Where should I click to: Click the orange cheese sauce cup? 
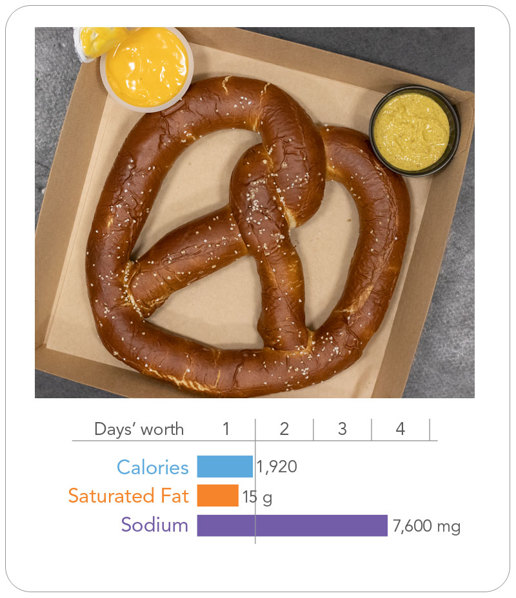147,69
